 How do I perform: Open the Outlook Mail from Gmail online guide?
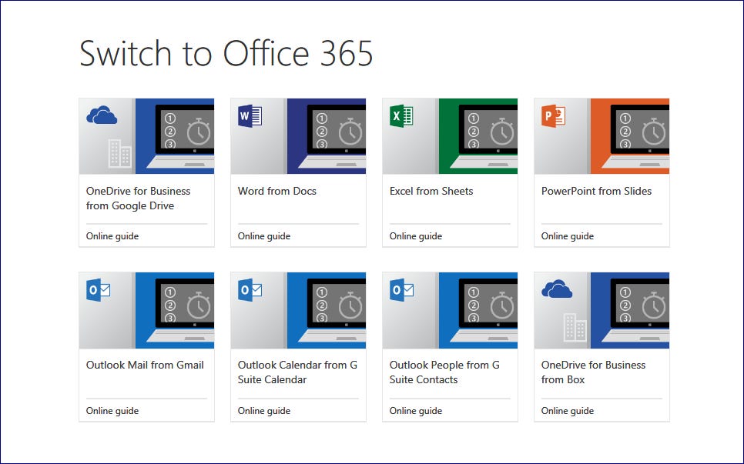112,410
